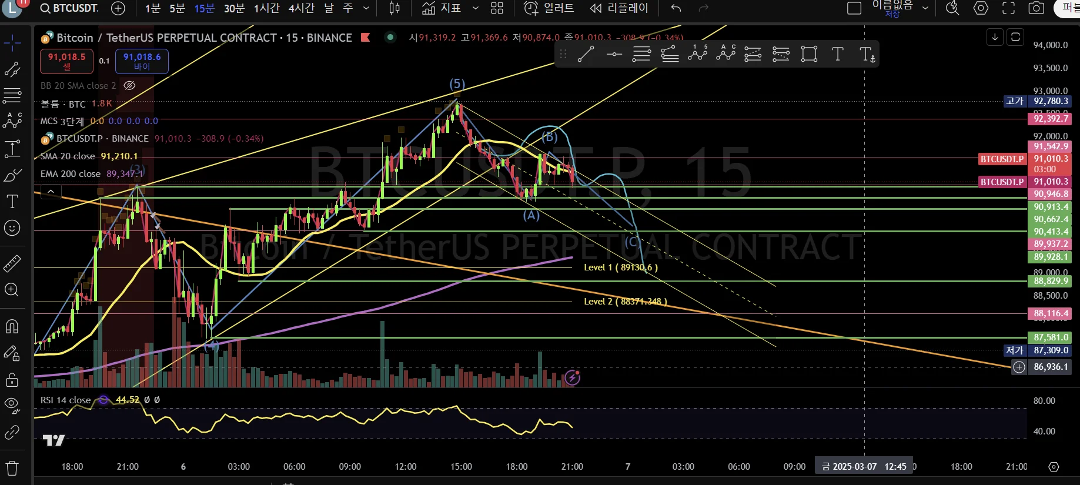The height and width of the screenshot is (485, 1080).
Task: Open the forecasting and measurement tools
Action: click(12, 149)
